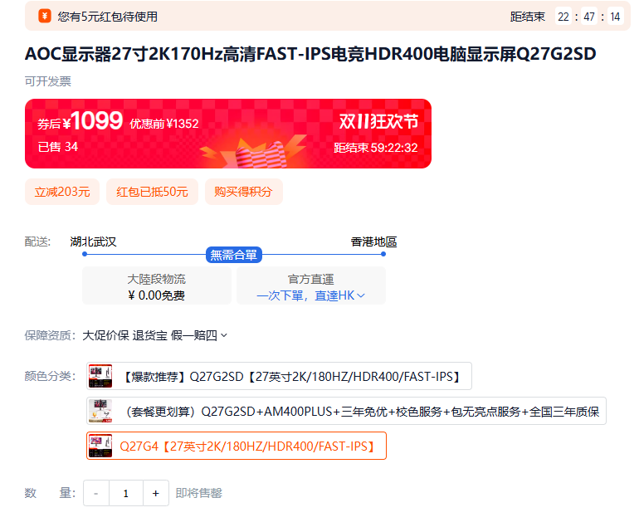Click the 购买得积分 points tag
Image resolution: width=639 pixels, height=527 pixels.
tap(244, 192)
